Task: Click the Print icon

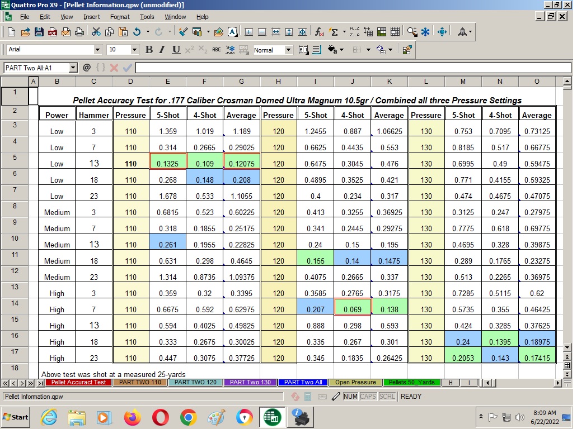Action: pos(79,32)
